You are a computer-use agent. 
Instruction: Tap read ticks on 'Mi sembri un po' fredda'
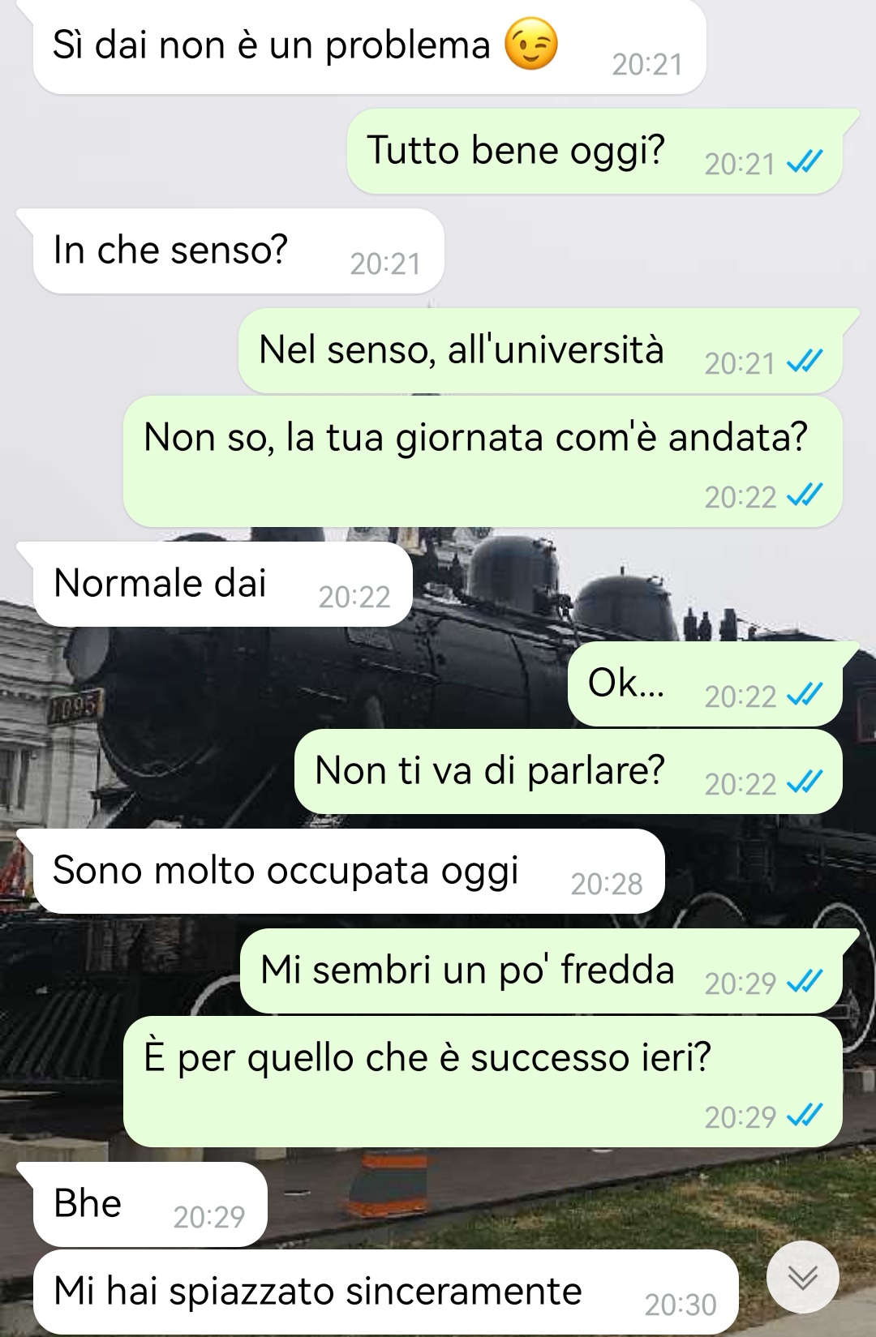805,982
